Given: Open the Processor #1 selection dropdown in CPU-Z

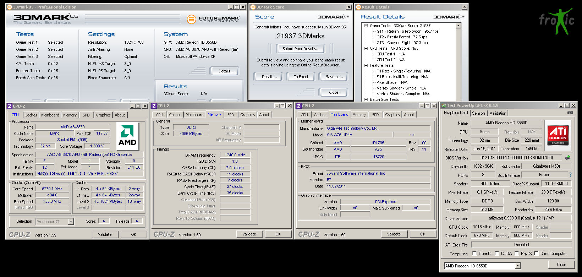Looking at the screenshot, I should pos(71,222).
